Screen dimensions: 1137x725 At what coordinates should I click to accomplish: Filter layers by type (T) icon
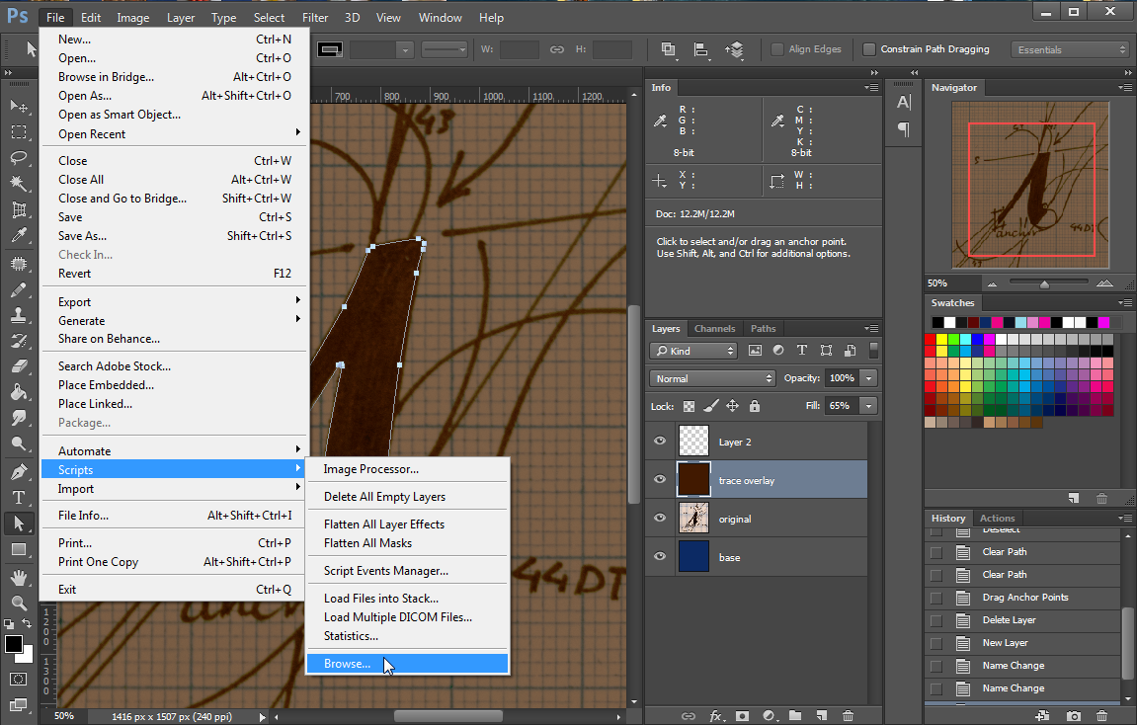point(802,351)
